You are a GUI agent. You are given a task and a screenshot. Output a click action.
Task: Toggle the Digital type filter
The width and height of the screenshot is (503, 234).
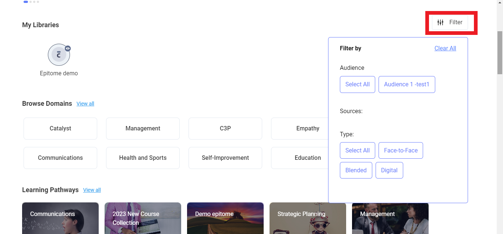(x=389, y=170)
